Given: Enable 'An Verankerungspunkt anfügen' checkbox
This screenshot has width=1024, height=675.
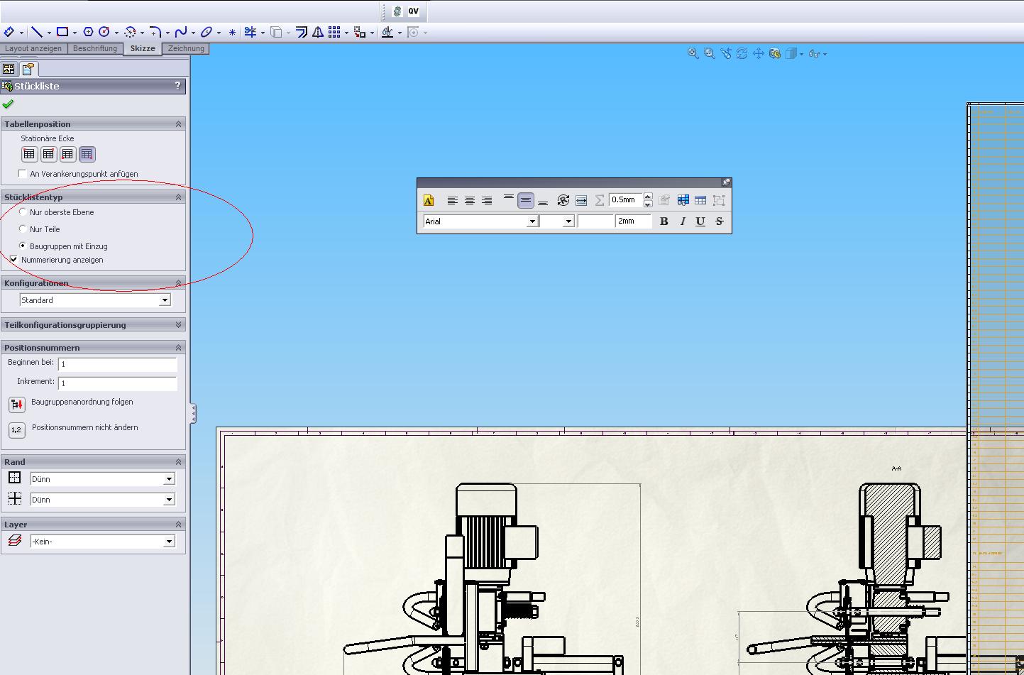Looking at the screenshot, I should [23, 174].
